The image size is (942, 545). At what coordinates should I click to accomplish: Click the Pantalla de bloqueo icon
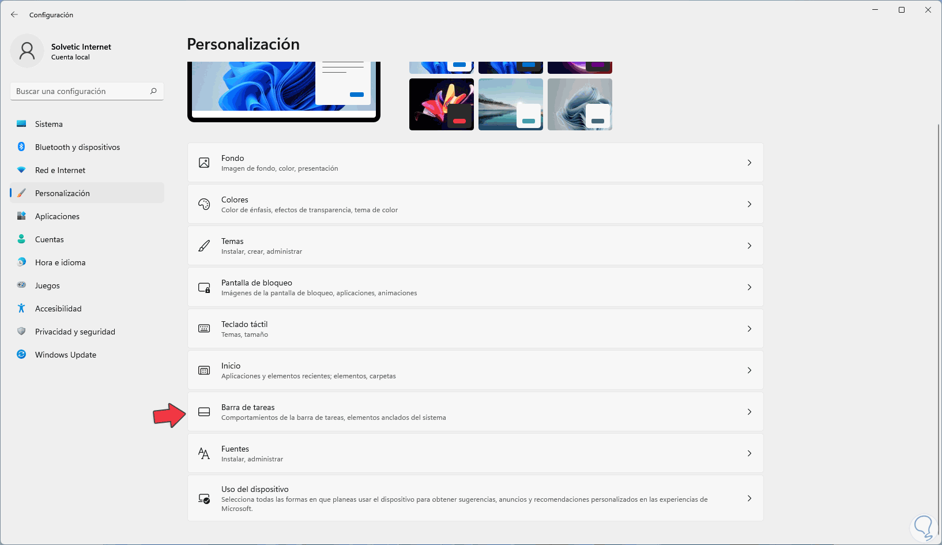click(x=204, y=287)
